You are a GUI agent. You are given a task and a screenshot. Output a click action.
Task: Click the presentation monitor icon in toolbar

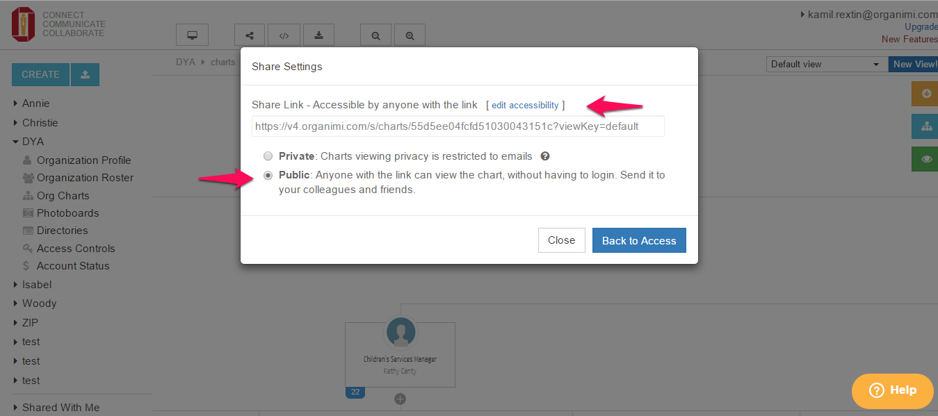coord(193,35)
